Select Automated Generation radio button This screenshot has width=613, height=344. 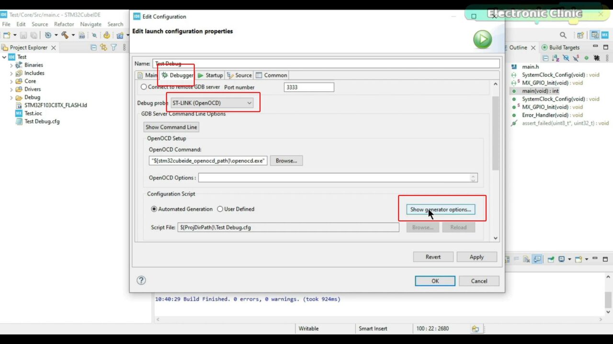(154, 209)
